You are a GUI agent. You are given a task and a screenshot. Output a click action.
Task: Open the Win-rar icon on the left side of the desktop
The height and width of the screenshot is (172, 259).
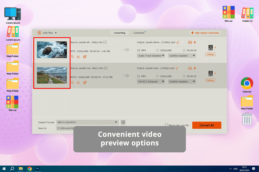13,103
